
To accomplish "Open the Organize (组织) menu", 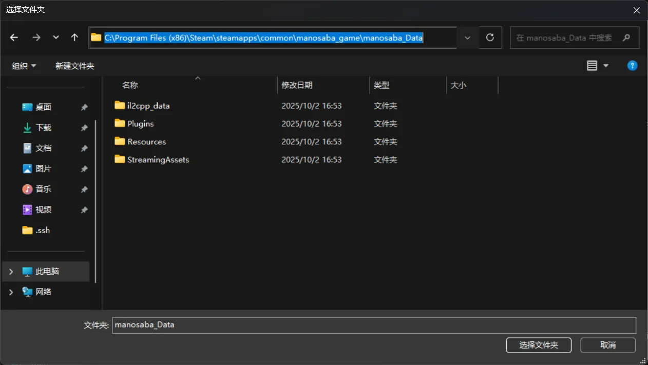I will [24, 66].
